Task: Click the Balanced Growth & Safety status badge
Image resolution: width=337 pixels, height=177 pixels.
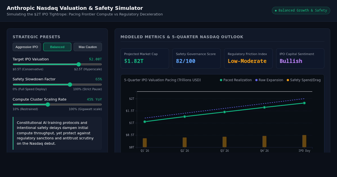Action: 301,10
